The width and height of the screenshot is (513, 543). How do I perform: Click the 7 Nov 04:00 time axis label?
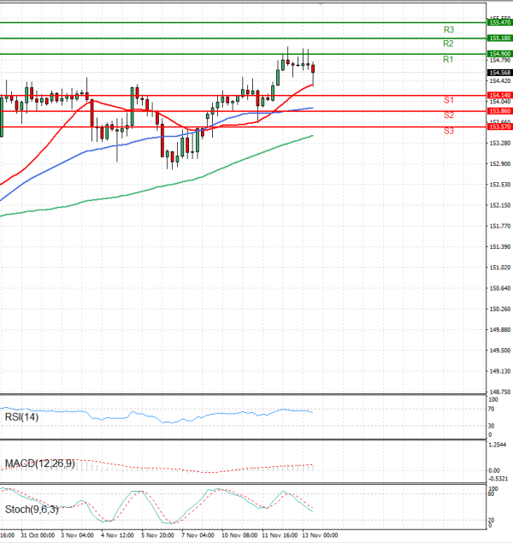(x=198, y=536)
